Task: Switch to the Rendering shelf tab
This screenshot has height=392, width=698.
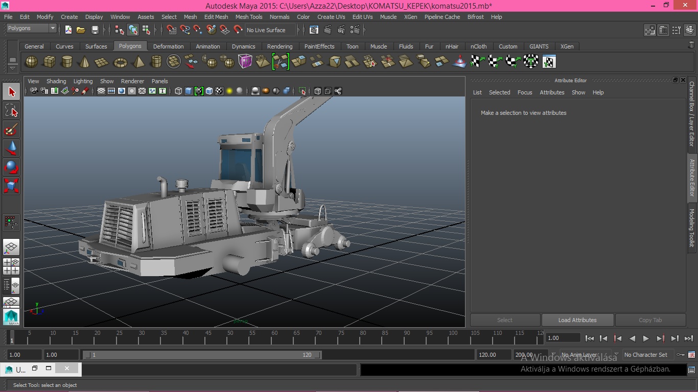Action: click(x=280, y=46)
